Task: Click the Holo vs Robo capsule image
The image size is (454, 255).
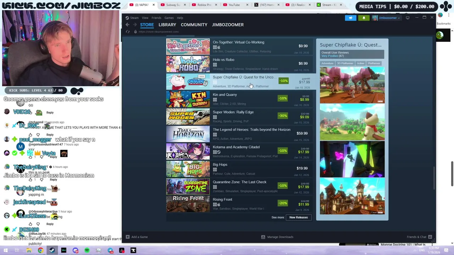Action: [188, 64]
